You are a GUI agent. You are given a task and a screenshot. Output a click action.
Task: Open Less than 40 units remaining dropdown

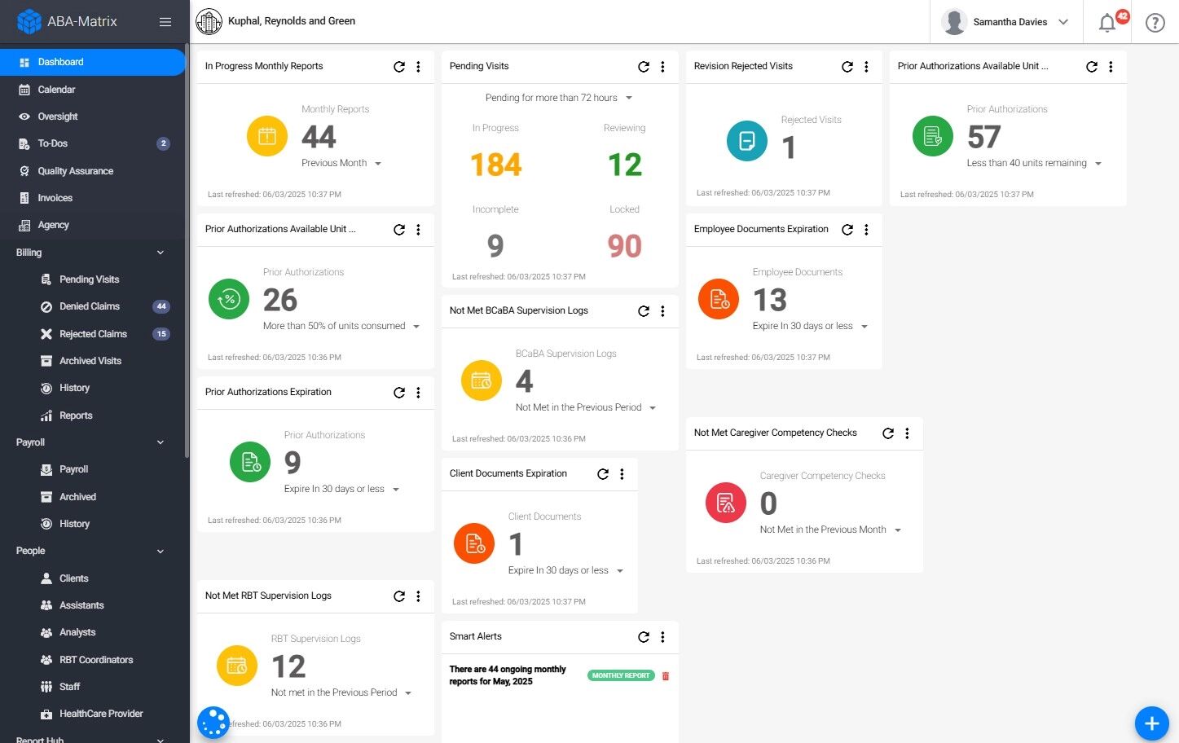(x=1034, y=163)
